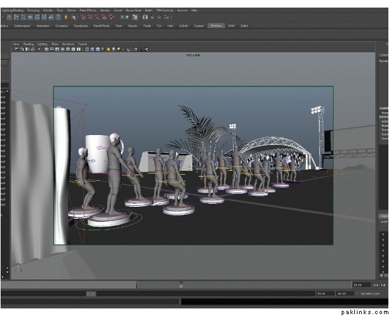This screenshot has width=389, height=316.
Task: Switch to the Dynamics shelf tab
Action: coord(61,26)
